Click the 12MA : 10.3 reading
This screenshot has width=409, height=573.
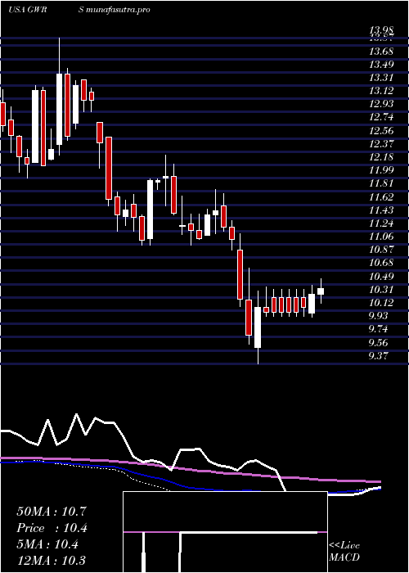pos(52,561)
